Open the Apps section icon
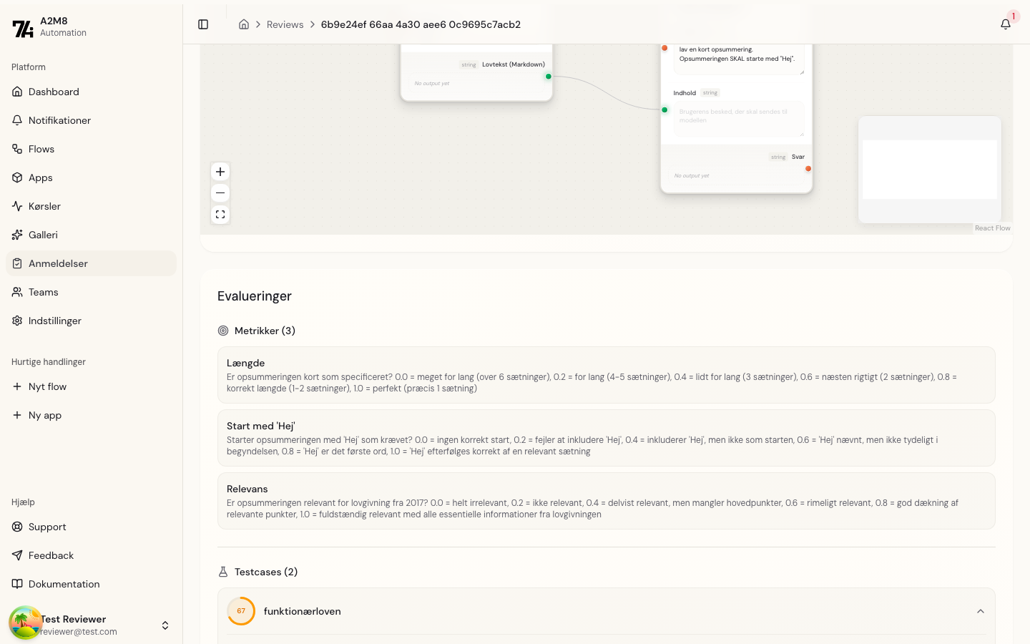Image resolution: width=1030 pixels, height=644 pixels. click(x=17, y=177)
